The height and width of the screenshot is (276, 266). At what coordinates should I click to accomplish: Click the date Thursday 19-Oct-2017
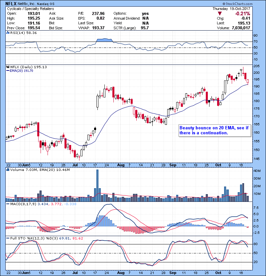[x=231, y=9]
